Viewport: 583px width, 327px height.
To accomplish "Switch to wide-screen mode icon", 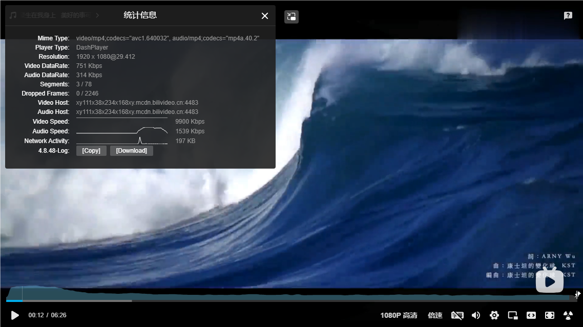I will click(531, 315).
